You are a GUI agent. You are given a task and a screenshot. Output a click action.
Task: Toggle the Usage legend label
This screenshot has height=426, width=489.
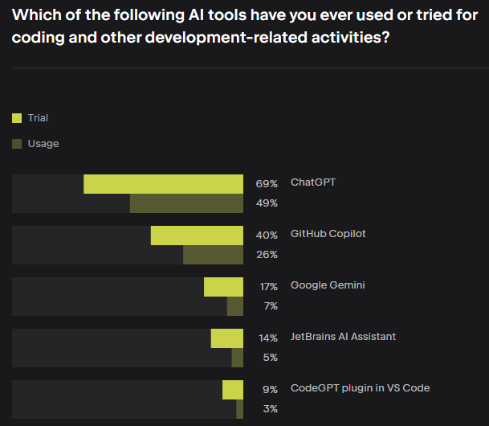pos(43,144)
